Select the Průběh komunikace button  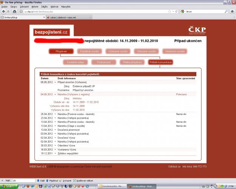pyautogui.click(x=160, y=62)
